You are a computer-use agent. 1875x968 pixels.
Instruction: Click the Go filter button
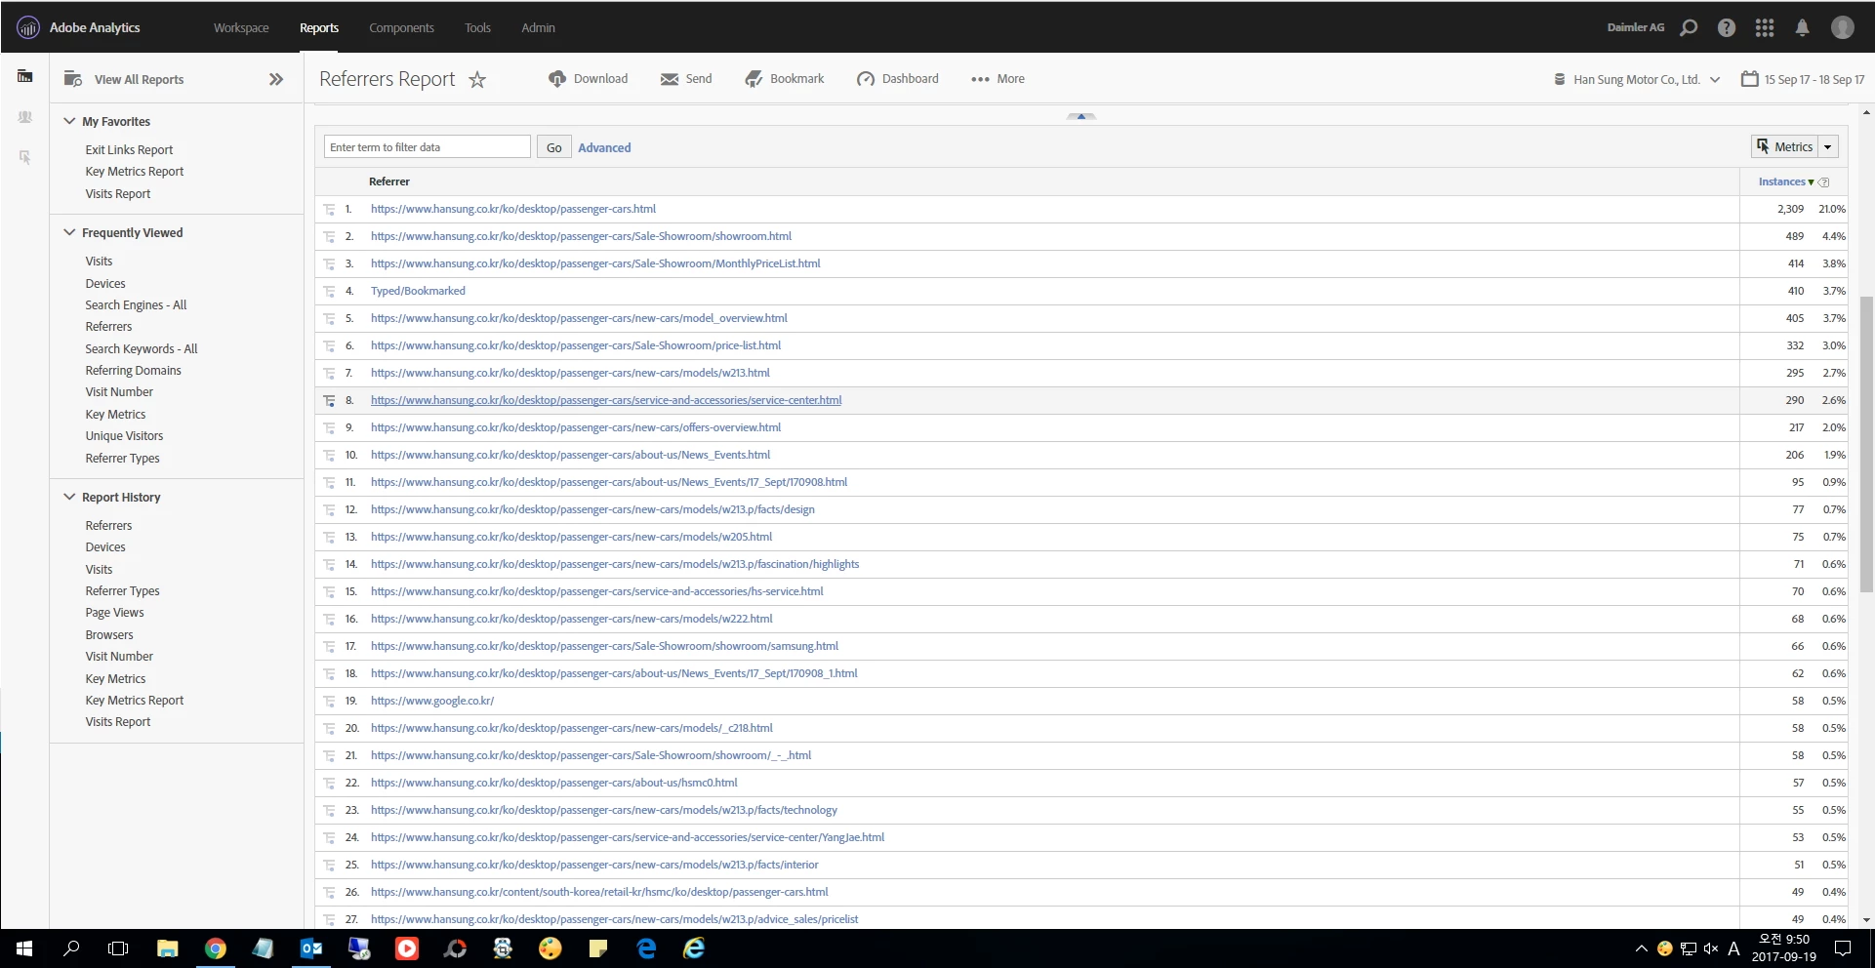coord(553,147)
